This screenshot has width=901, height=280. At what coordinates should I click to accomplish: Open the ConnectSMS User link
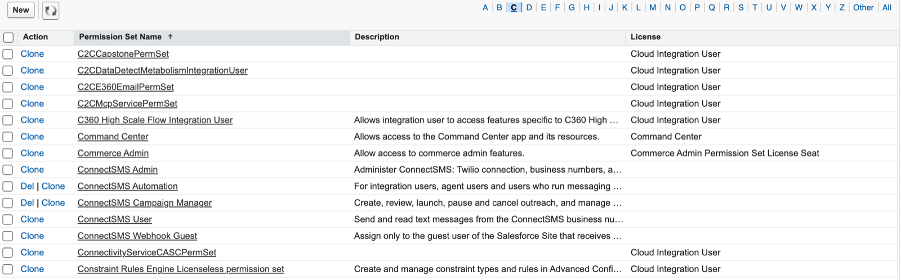tap(115, 219)
